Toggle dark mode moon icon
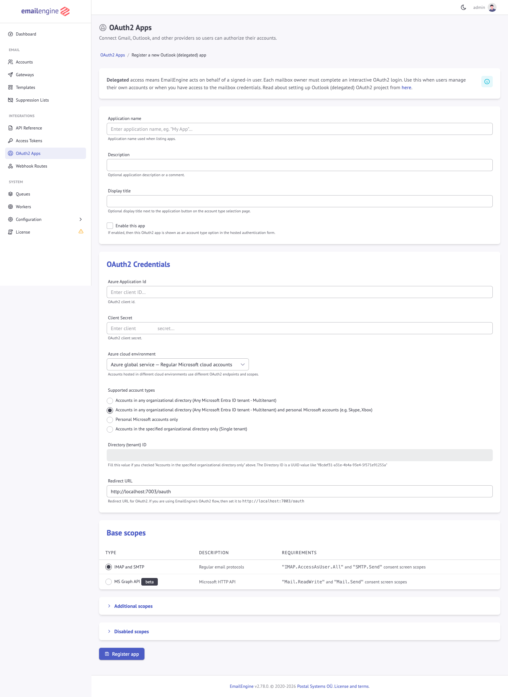 click(x=463, y=7)
